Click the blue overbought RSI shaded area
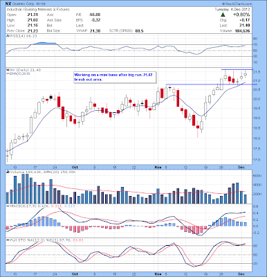This screenshot has width=267, height=277. (x=44, y=43)
